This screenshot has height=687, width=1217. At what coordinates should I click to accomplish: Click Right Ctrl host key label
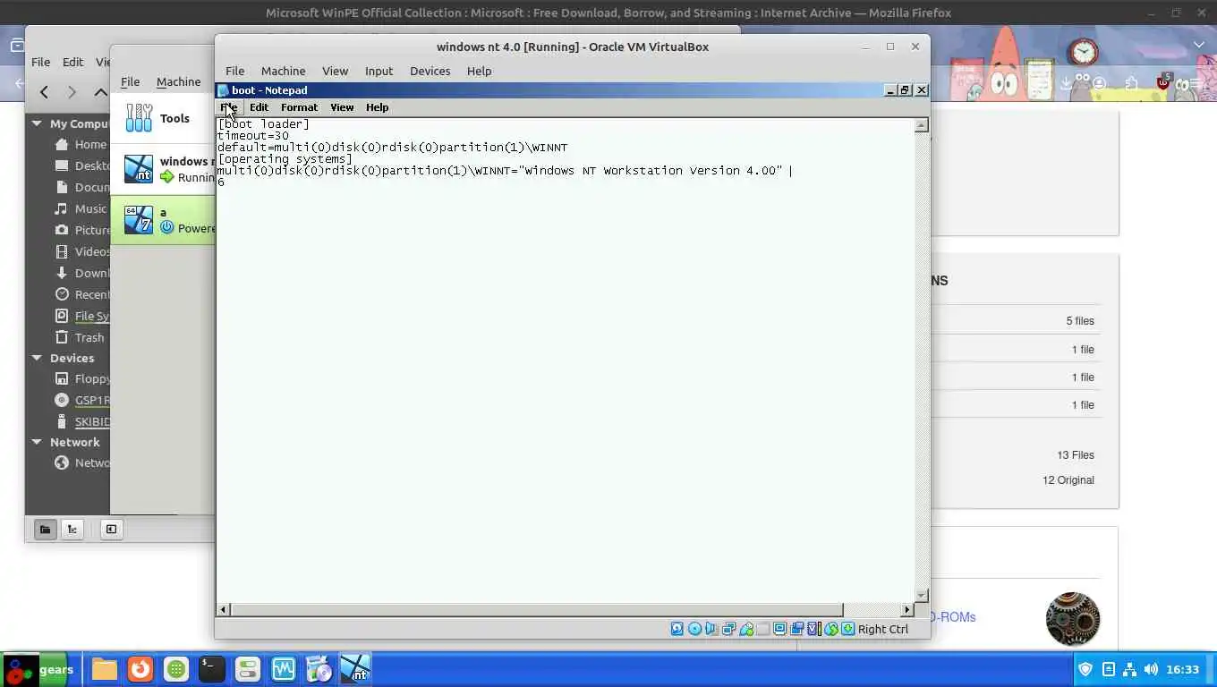tap(882, 629)
